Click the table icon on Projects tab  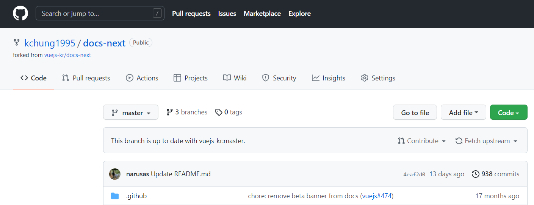click(177, 78)
